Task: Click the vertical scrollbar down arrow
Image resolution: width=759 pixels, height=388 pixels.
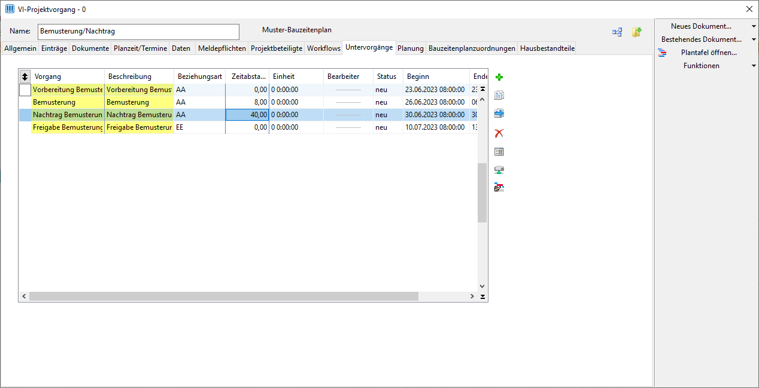Action: 482,287
